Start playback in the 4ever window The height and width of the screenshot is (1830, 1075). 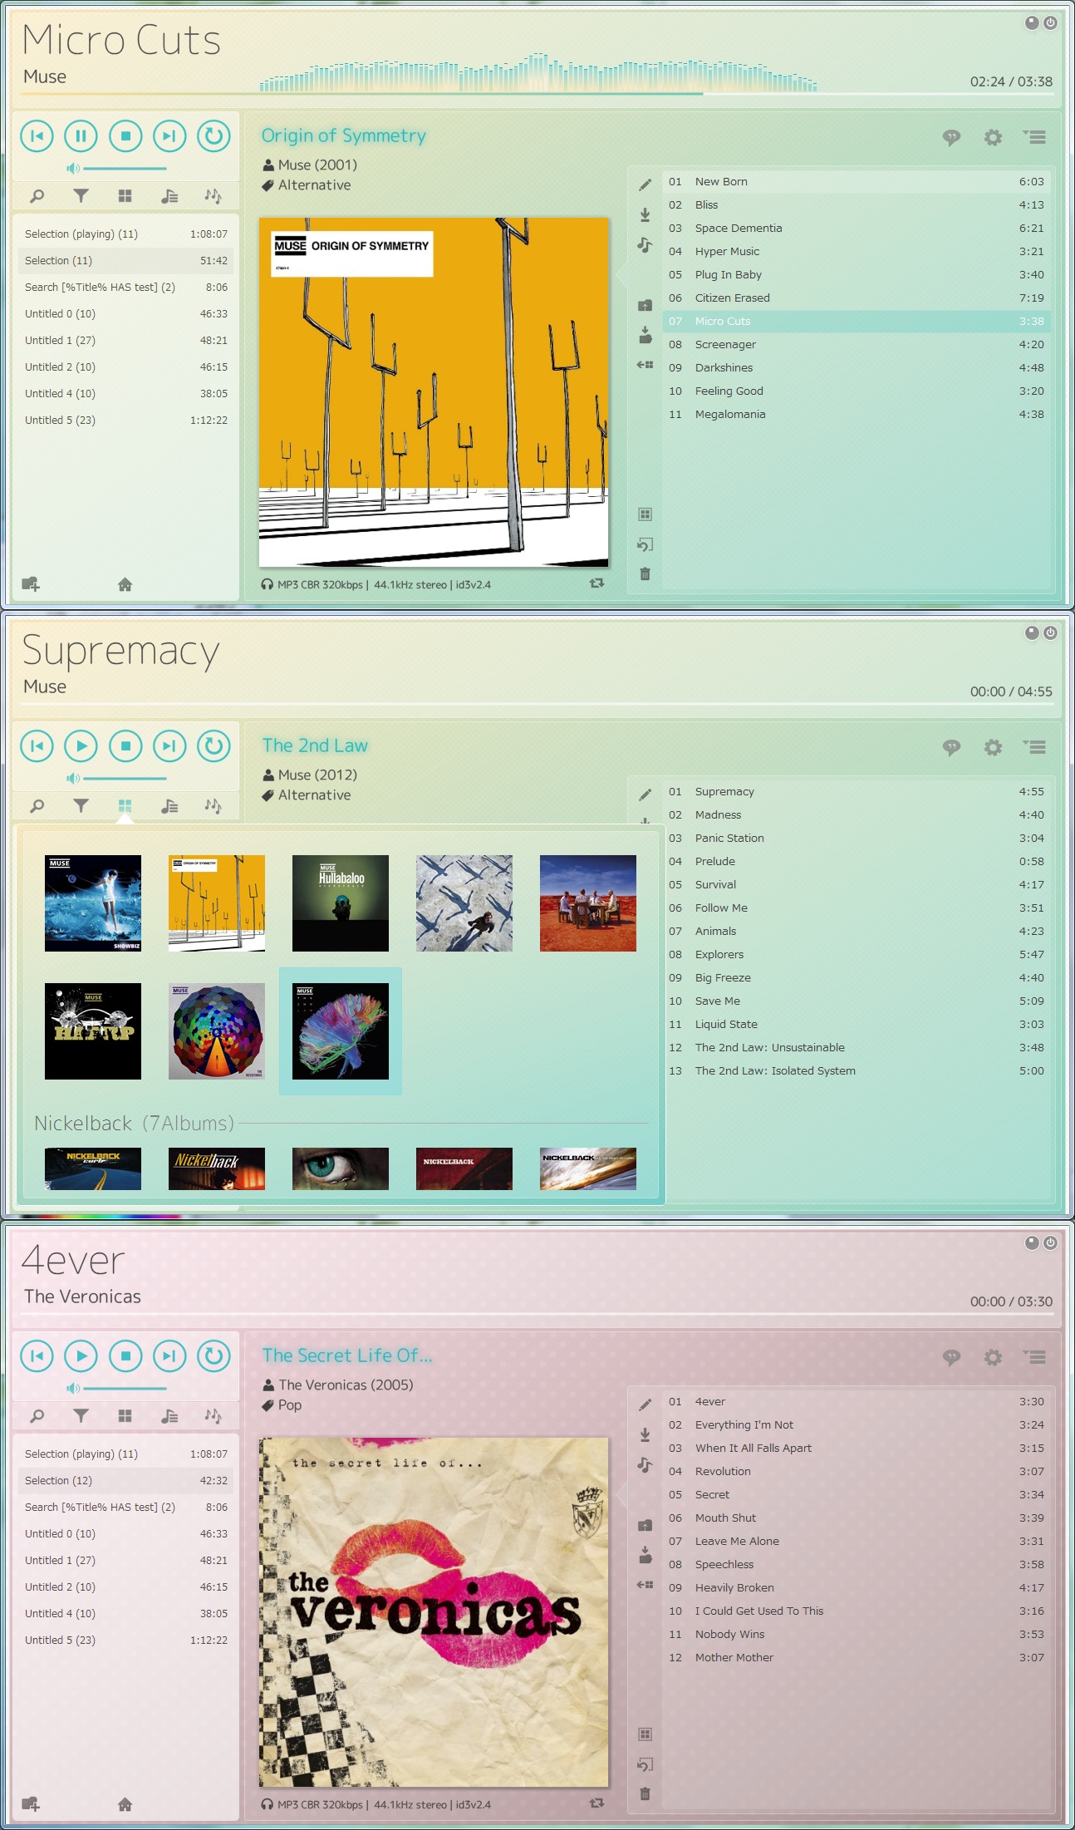coord(81,1355)
